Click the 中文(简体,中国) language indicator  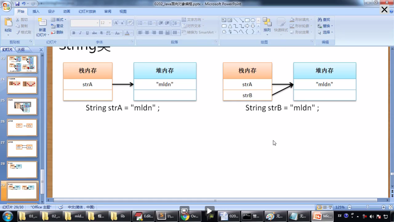coord(81,207)
